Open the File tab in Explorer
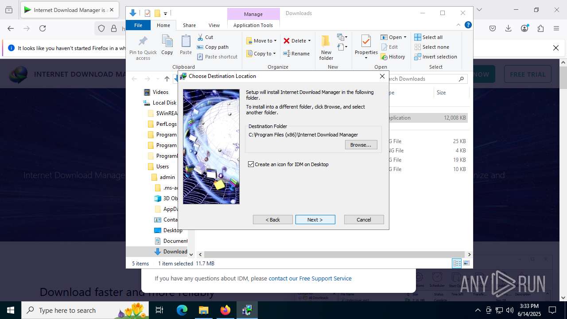Viewport: 567px width, 319px height. click(138, 25)
